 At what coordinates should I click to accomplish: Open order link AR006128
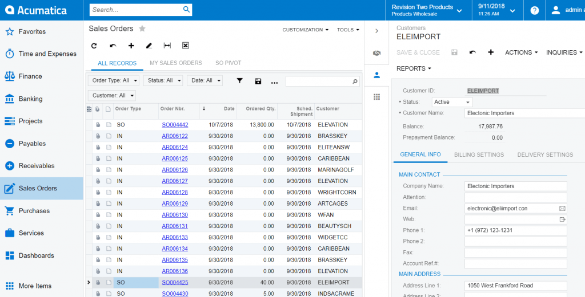(175, 193)
